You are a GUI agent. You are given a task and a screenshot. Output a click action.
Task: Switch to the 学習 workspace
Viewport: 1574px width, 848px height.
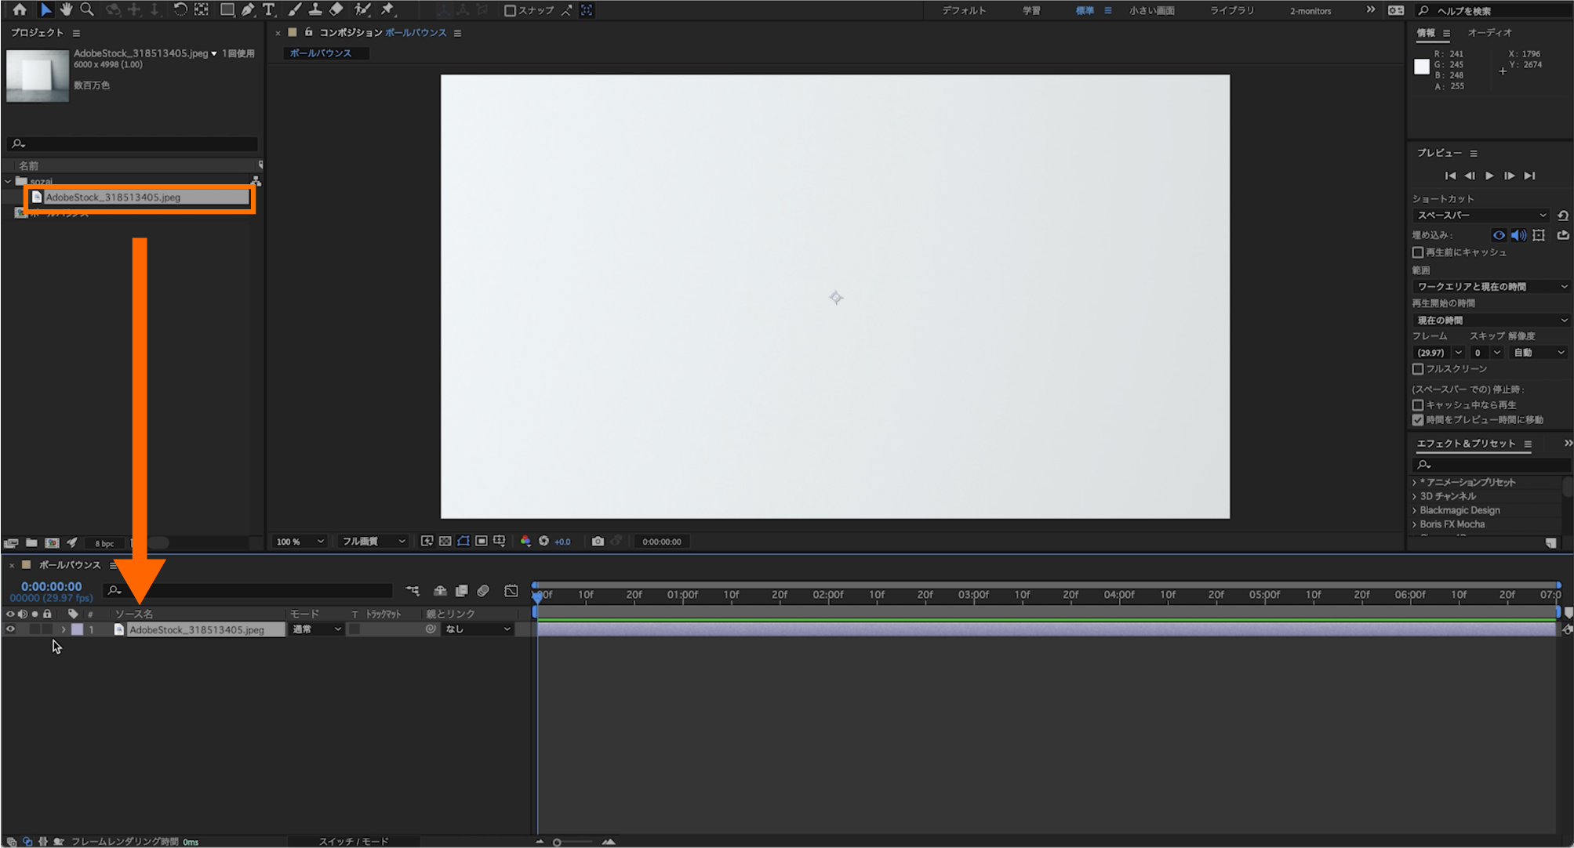click(x=1031, y=10)
